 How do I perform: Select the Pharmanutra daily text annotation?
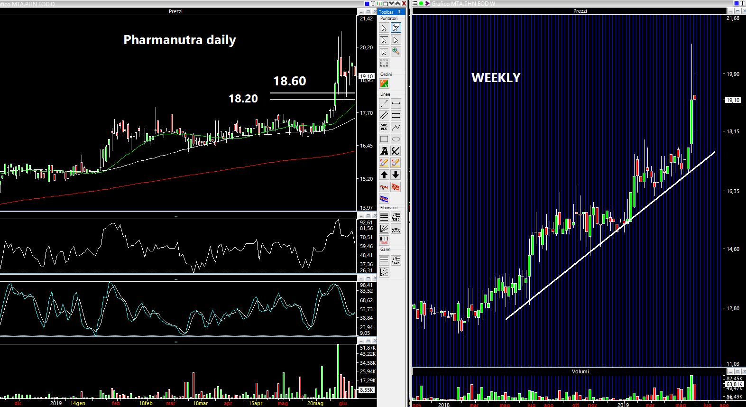[x=180, y=40]
